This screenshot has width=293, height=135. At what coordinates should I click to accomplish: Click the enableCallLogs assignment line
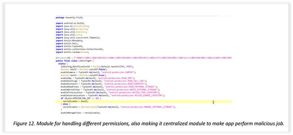point(104,81)
